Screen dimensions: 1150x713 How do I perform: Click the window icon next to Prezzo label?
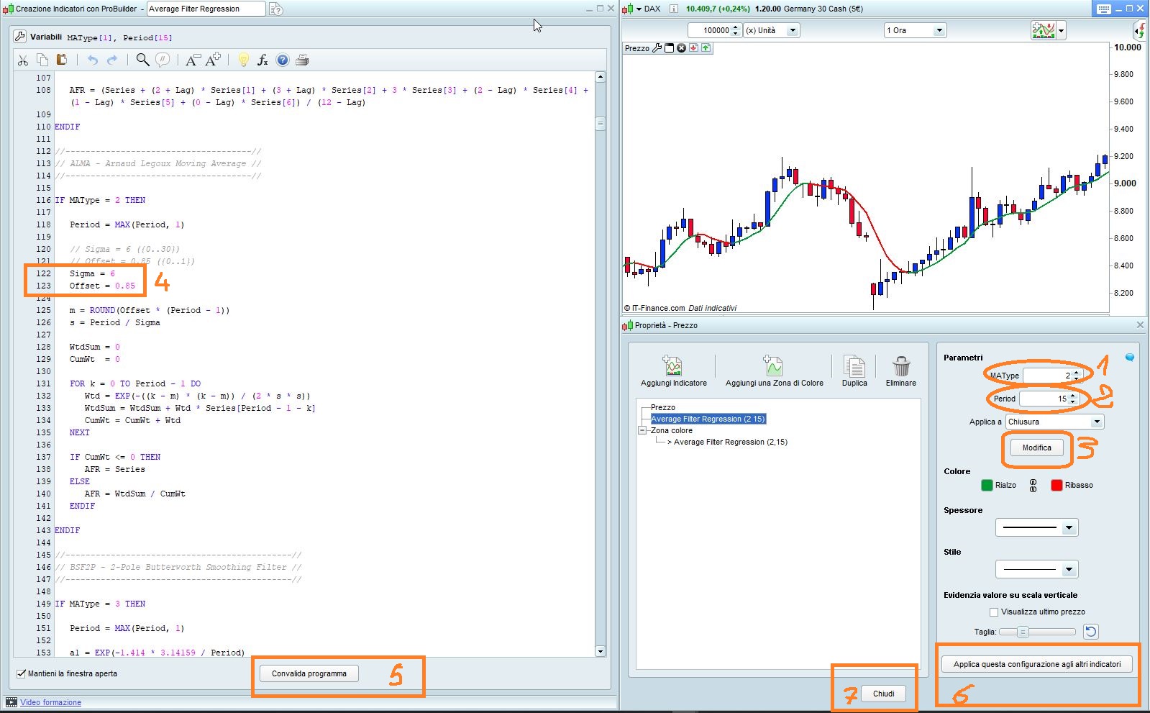670,48
